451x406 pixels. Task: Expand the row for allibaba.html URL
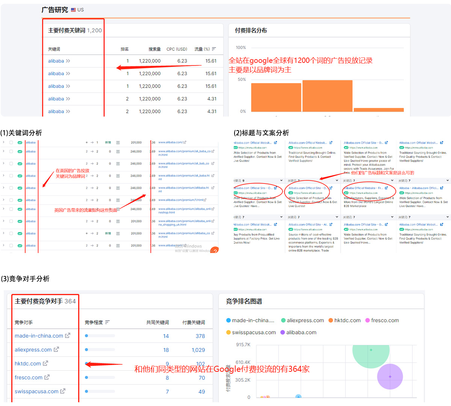[3, 188]
